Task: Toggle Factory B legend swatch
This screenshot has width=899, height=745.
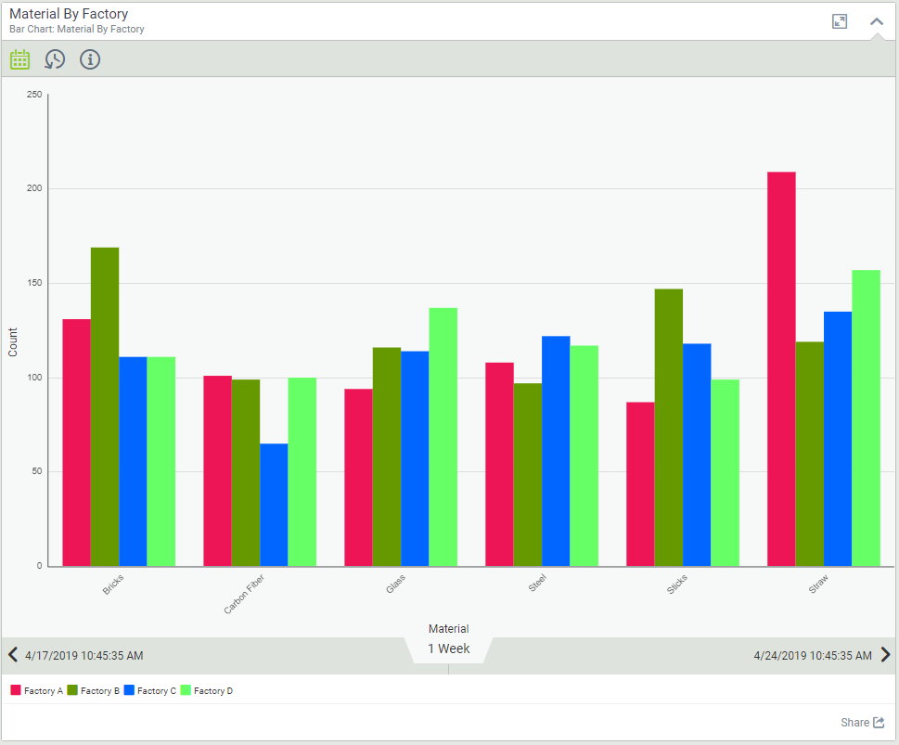Action: (x=72, y=690)
